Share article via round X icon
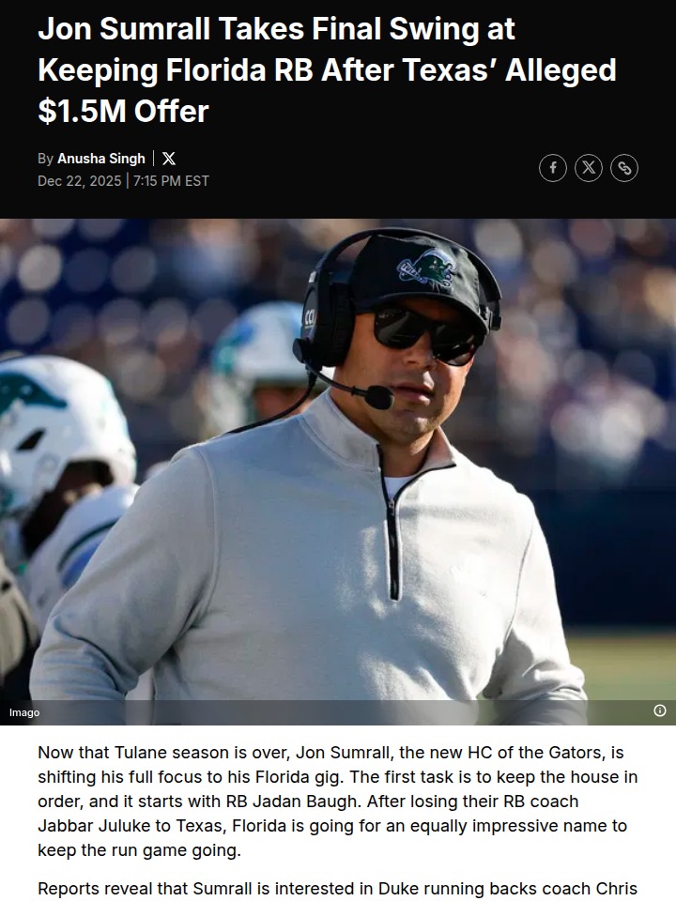This screenshot has width=676, height=901. tap(589, 168)
